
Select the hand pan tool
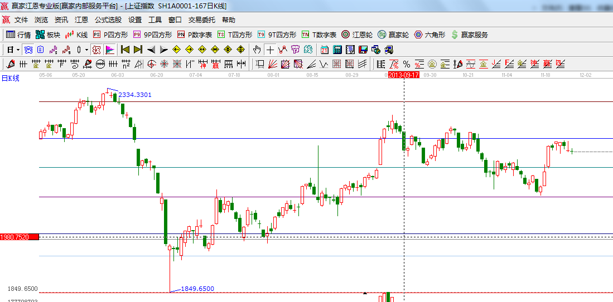[257, 50]
